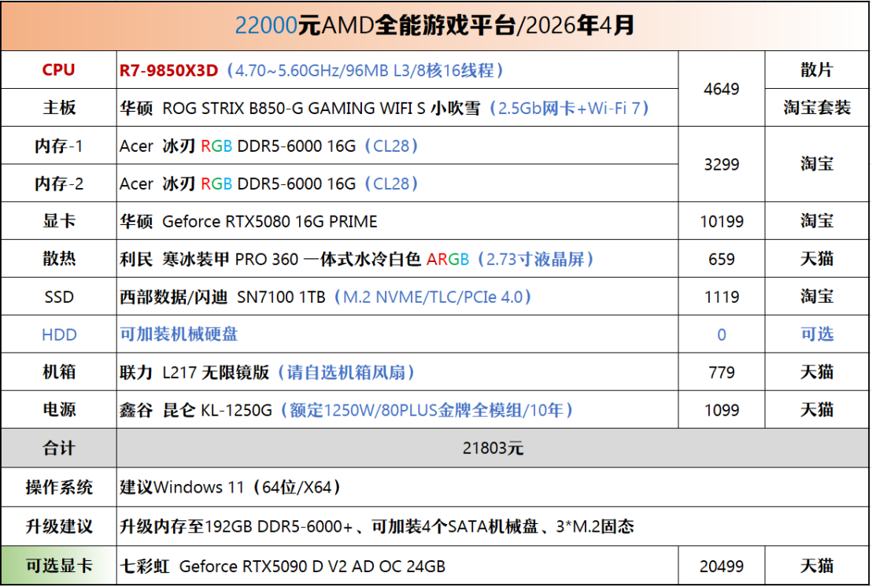Click the 0 price in HDD row
Viewport: 872px width, 587px height.
[x=722, y=334]
